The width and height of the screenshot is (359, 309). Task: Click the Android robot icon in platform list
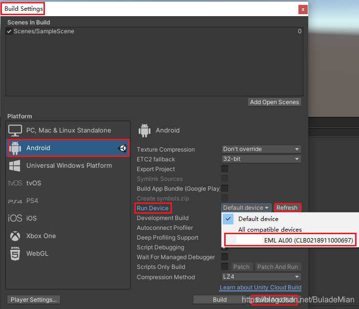coord(15,148)
